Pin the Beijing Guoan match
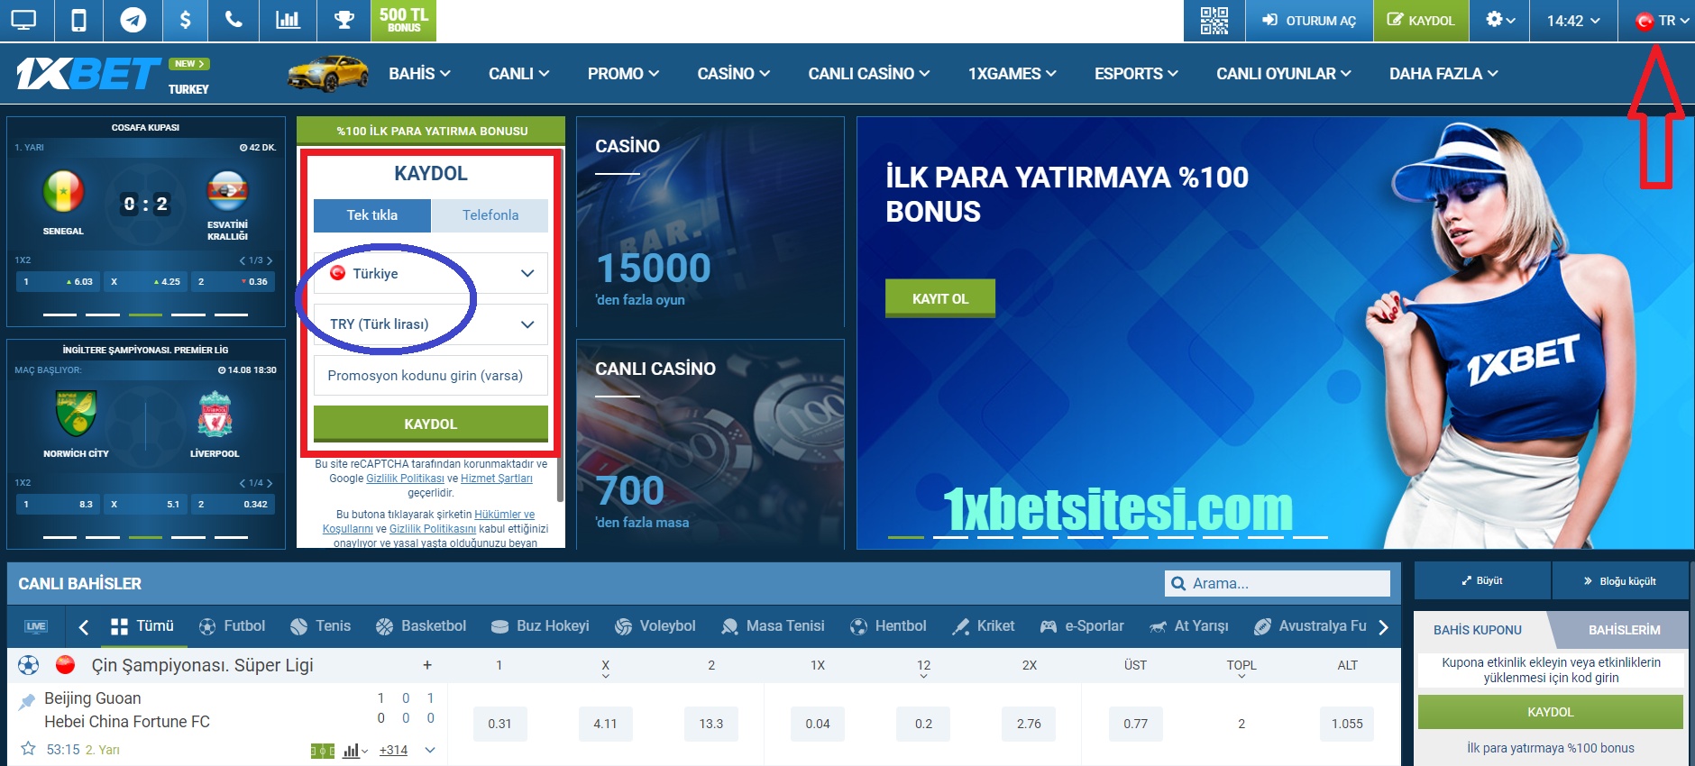The width and height of the screenshot is (1695, 766). (27, 701)
